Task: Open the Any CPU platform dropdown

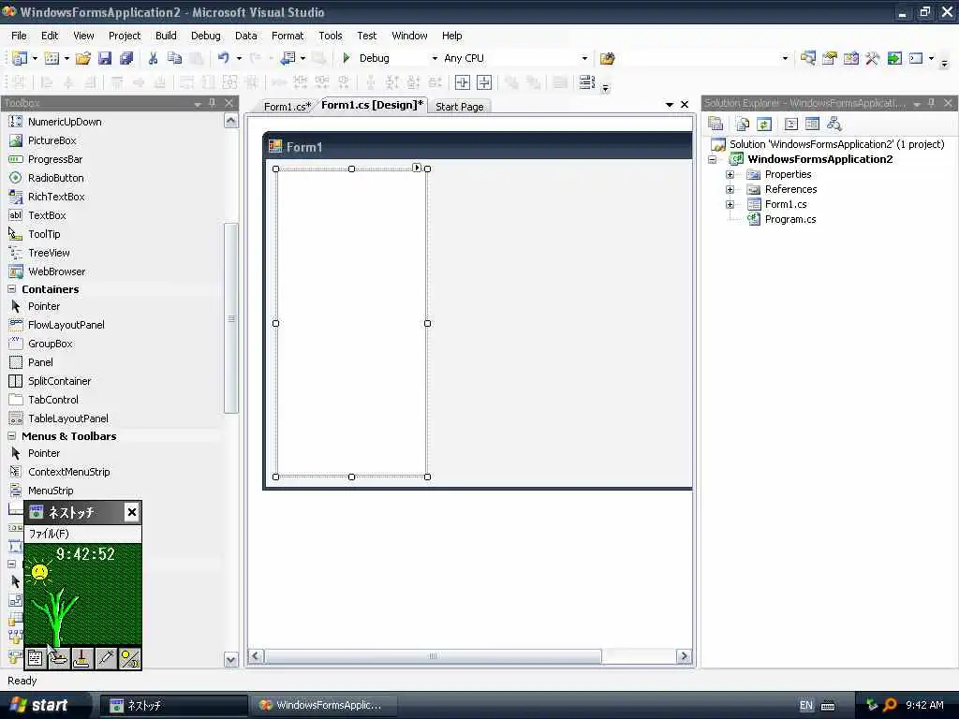Action: [x=584, y=59]
